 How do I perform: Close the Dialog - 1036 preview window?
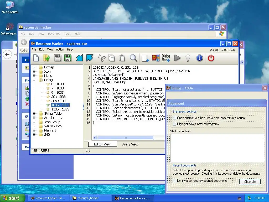(265, 88)
